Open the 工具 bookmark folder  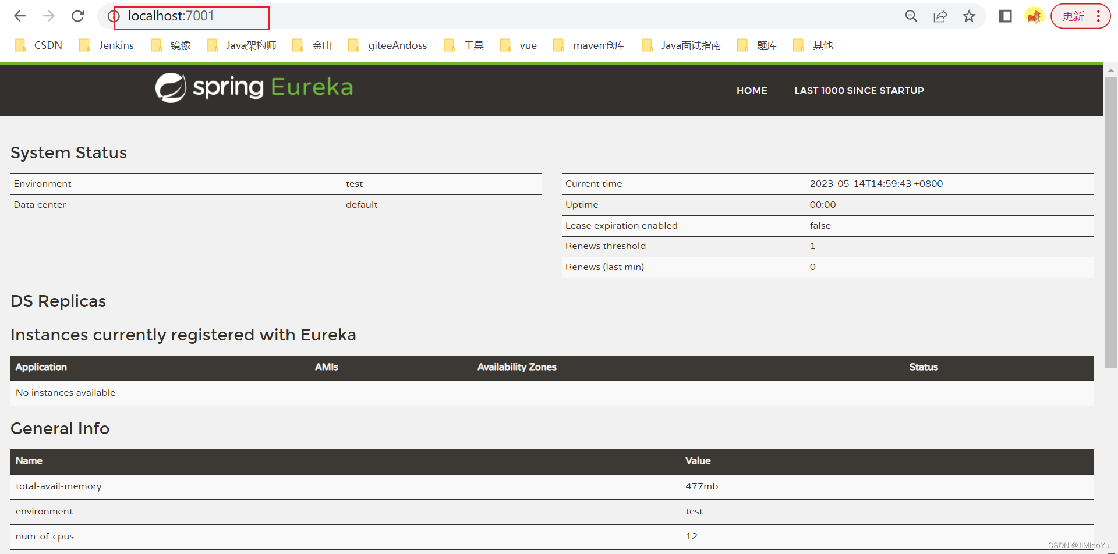464,45
